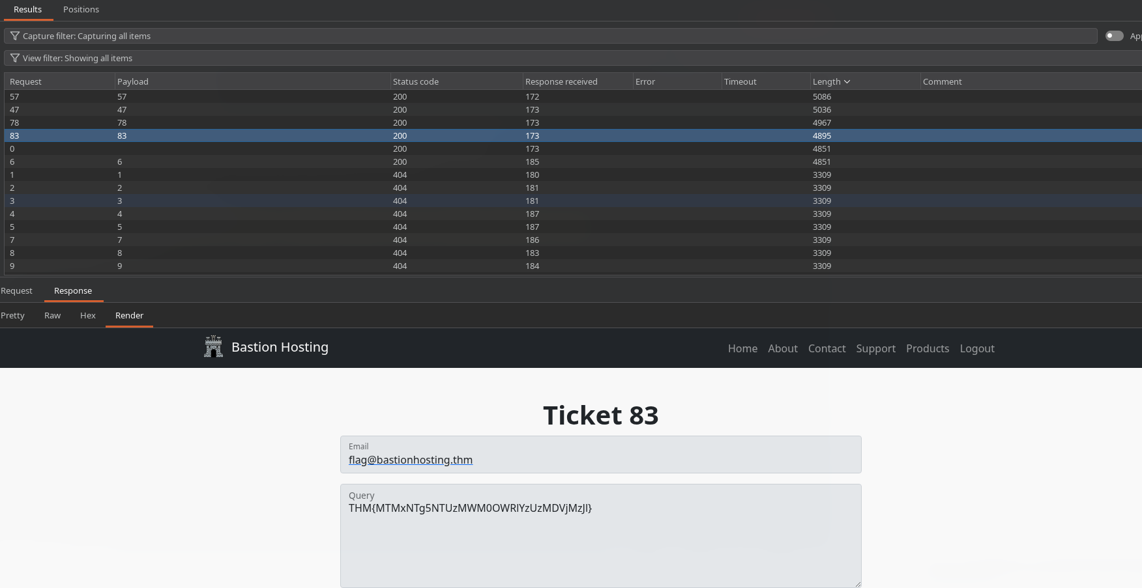
Task: Click the Error column header
Action: tap(677, 81)
